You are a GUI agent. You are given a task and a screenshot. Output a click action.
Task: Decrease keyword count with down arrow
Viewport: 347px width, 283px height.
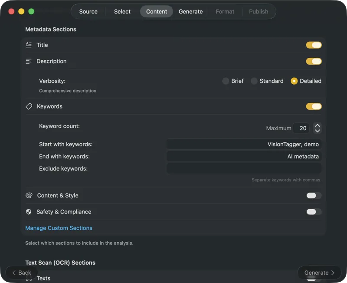click(318, 131)
